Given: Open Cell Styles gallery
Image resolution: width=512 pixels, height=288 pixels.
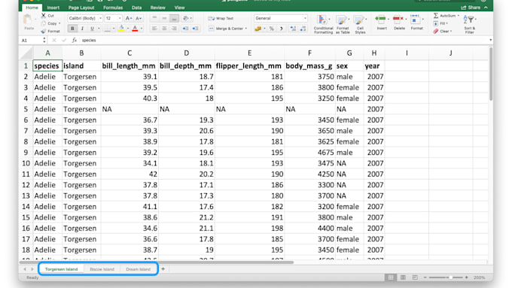Looking at the screenshot, I should click(x=360, y=24).
